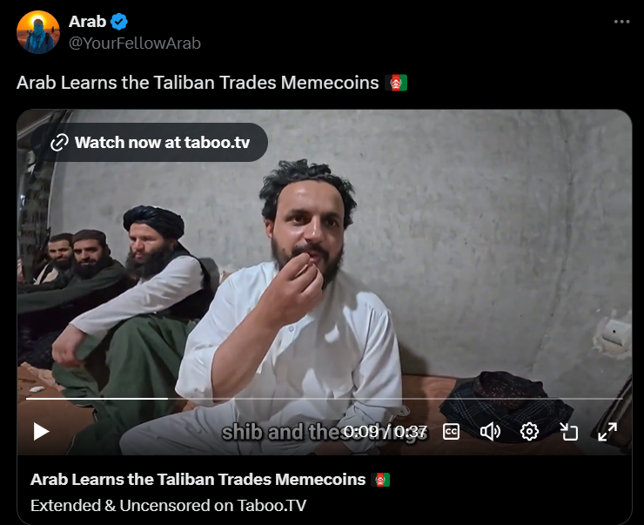The image size is (644, 525).
Task: Click the chain link icon in overlay
Action: click(59, 143)
